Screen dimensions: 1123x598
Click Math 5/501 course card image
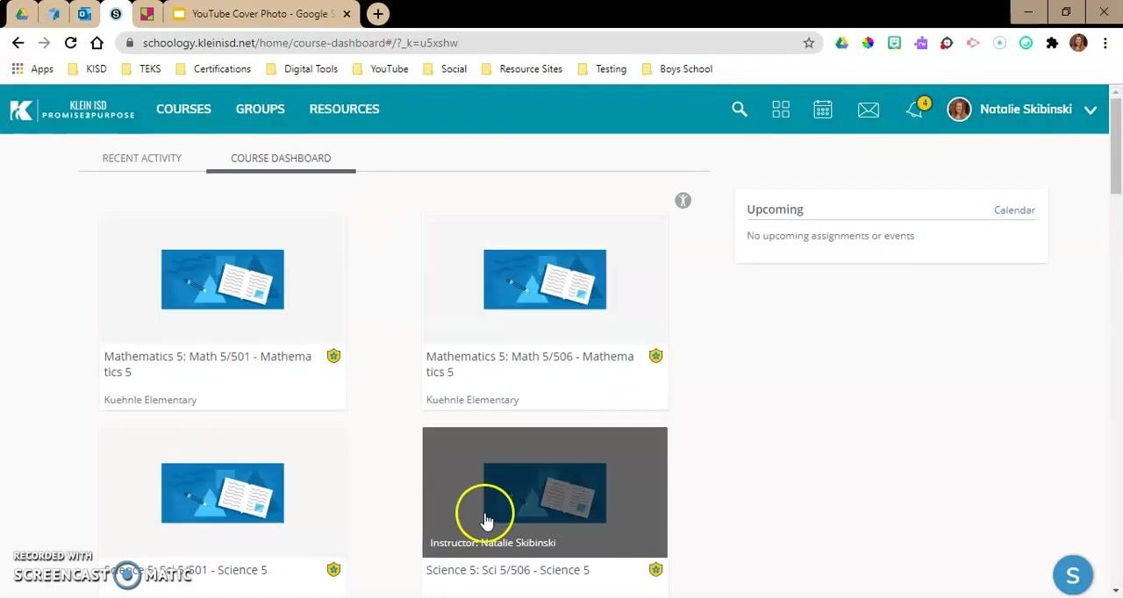(222, 279)
